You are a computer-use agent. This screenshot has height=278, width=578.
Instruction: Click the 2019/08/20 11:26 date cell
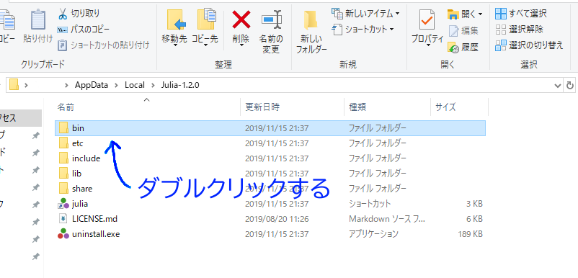277,219
